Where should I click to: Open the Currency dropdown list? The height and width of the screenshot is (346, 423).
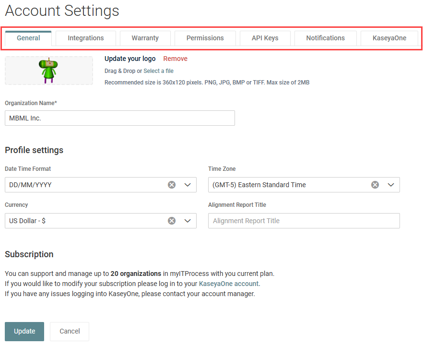(x=188, y=221)
